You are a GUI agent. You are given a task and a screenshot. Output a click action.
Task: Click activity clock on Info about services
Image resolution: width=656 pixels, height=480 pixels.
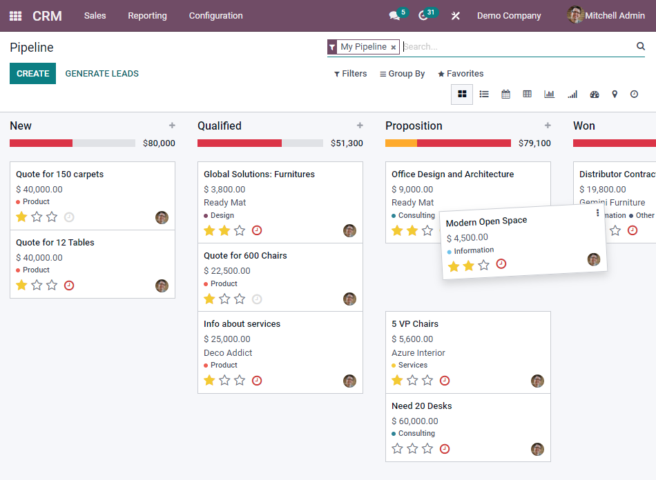[x=257, y=381]
